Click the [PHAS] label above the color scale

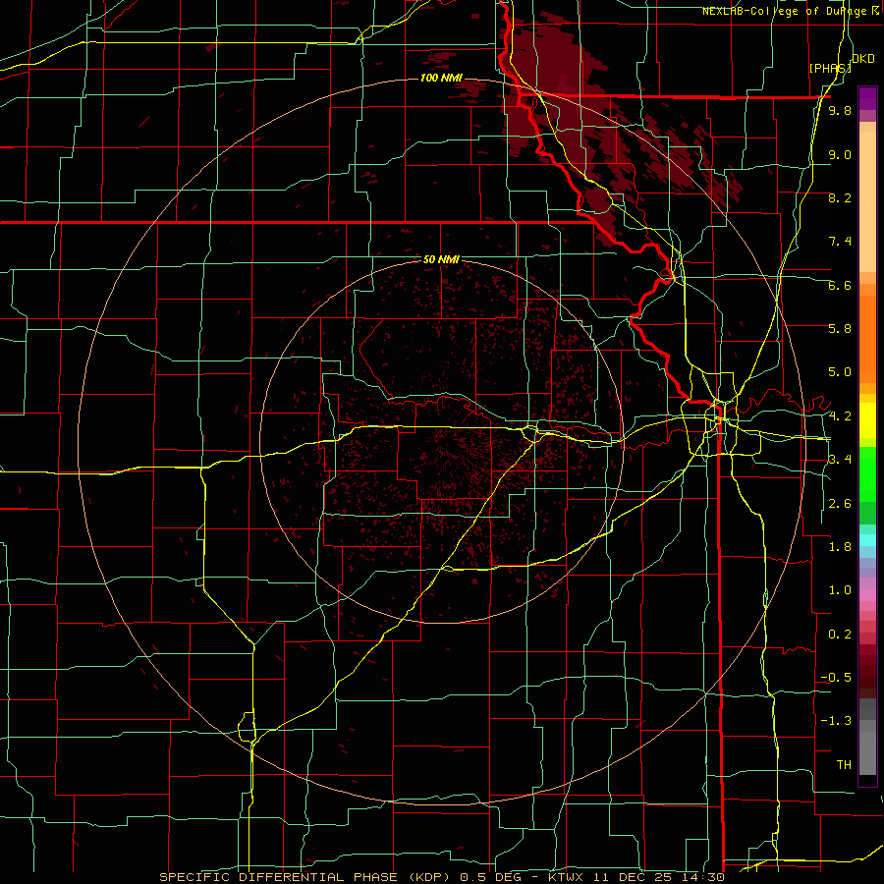830,68
